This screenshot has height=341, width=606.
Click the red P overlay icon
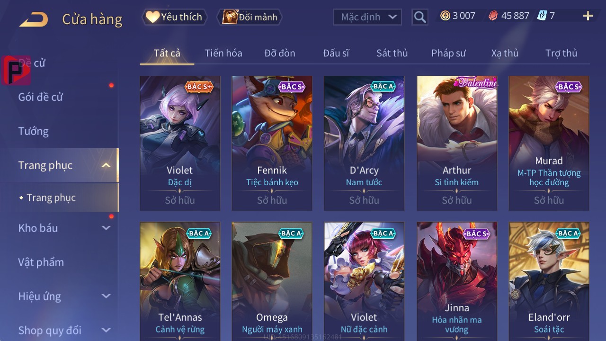point(16,70)
